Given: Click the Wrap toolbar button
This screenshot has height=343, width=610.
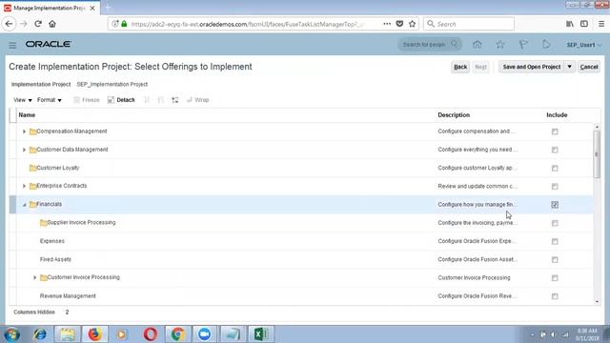Looking at the screenshot, I should coord(197,100).
